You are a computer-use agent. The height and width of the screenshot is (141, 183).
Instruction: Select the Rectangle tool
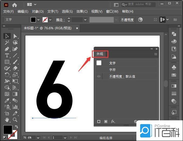click(x=7, y=62)
